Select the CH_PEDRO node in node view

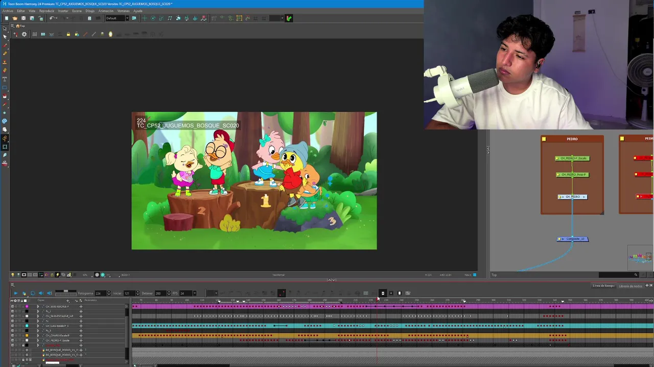click(572, 197)
